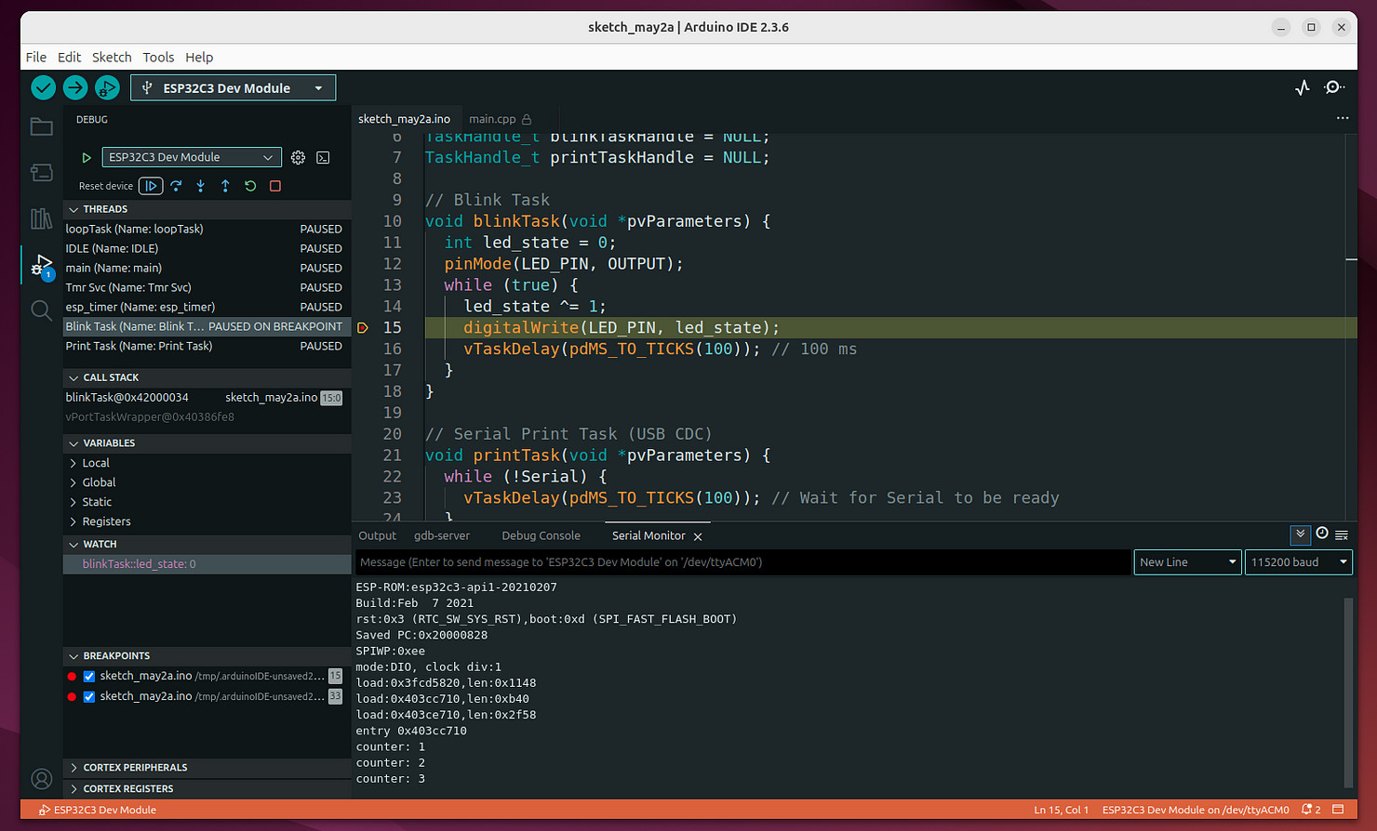The height and width of the screenshot is (831, 1377).
Task: Expand the CORTEX REGISTERS section
Action: pyautogui.click(x=207, y=789)
